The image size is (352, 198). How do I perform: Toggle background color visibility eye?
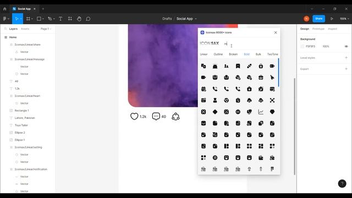(346, 46)
